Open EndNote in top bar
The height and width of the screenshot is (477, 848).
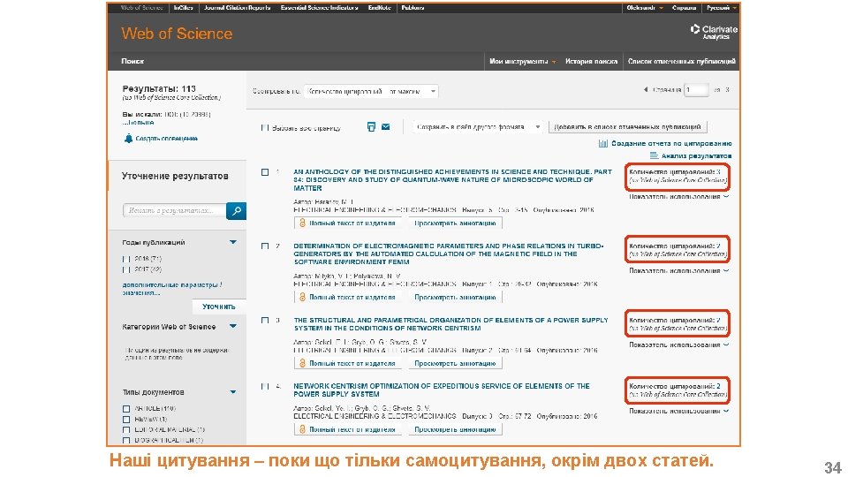[379, 8]
